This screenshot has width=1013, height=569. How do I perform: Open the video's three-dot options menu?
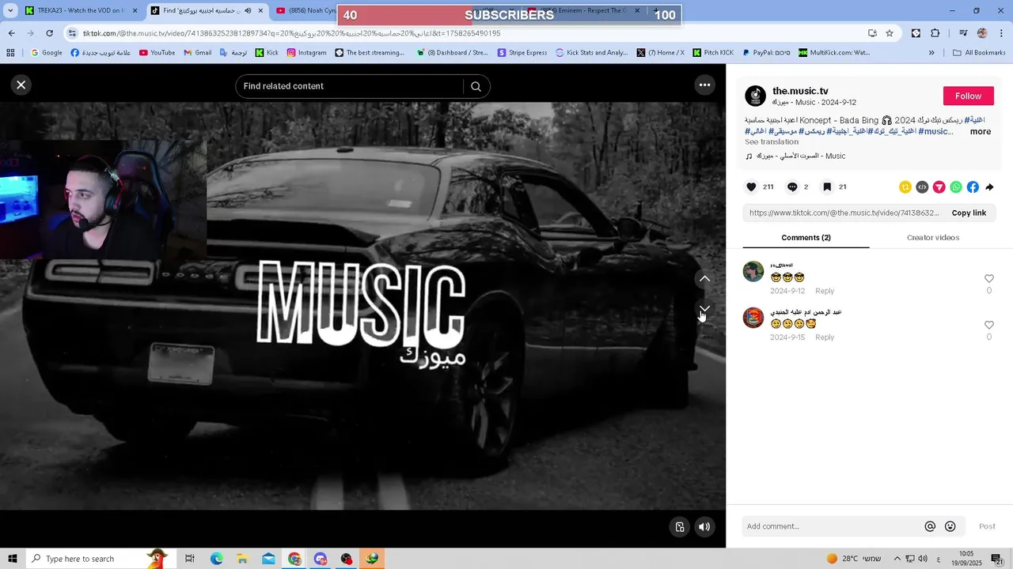[704, 85]
